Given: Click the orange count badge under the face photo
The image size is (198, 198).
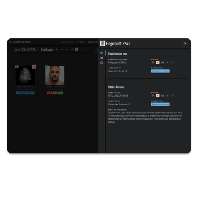Looking at the screenshot, I should tap(55, 93).
